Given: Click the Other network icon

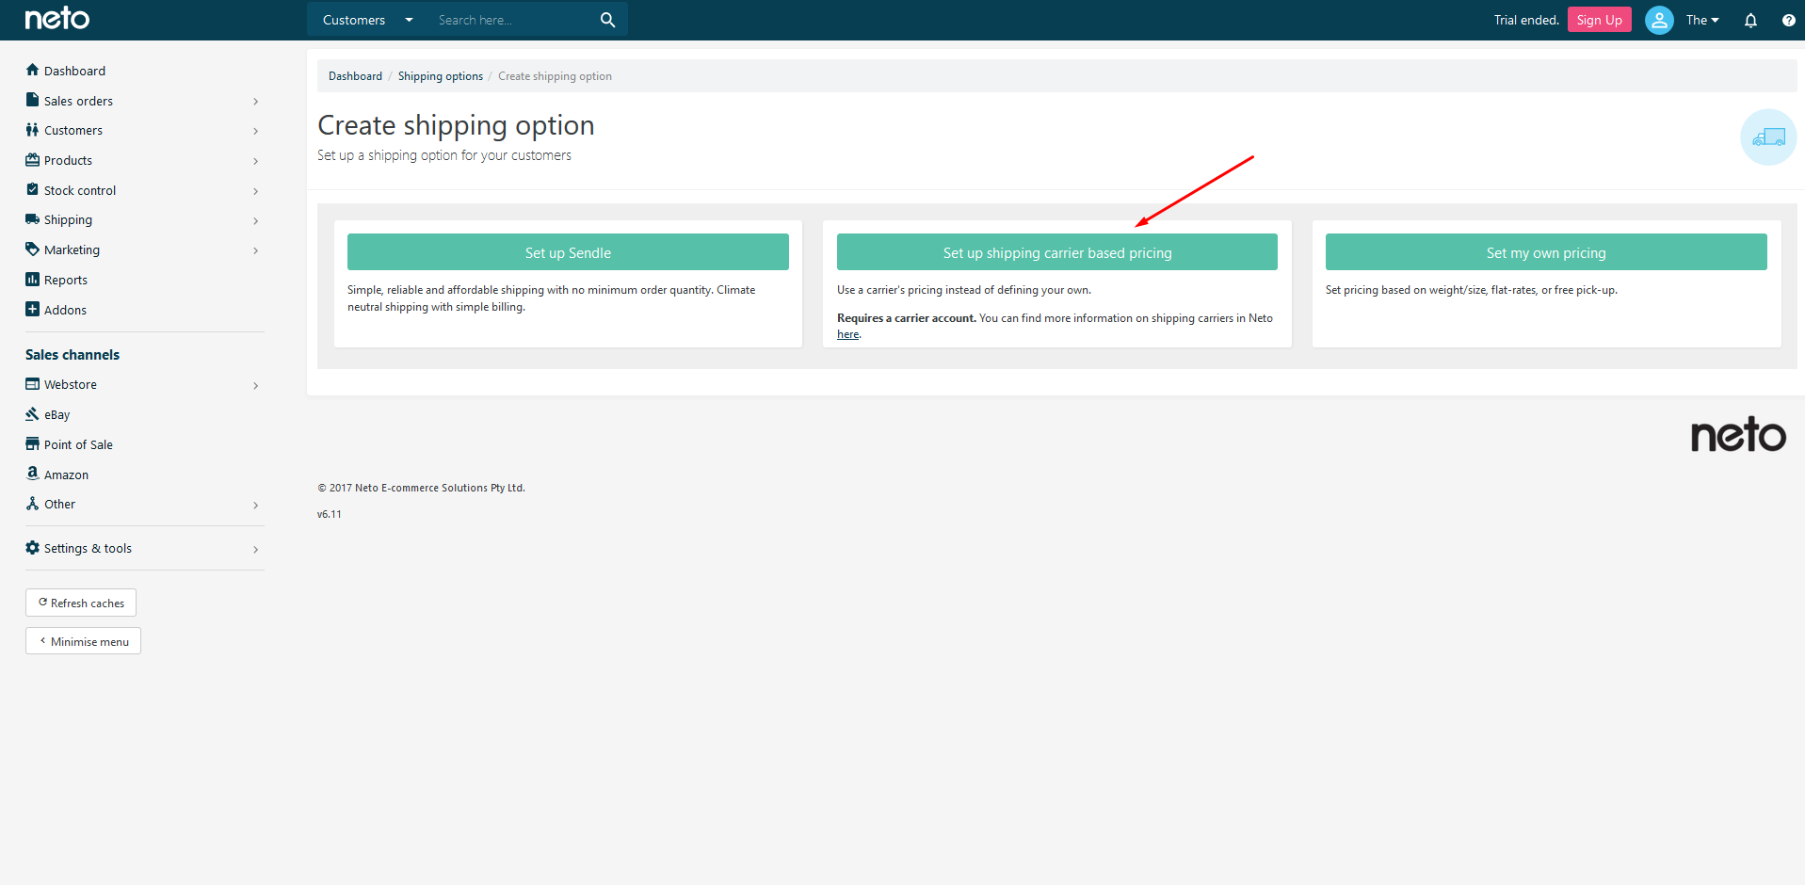Looking at the screenshot, I should pyautogui.click(x=32, y=504).
